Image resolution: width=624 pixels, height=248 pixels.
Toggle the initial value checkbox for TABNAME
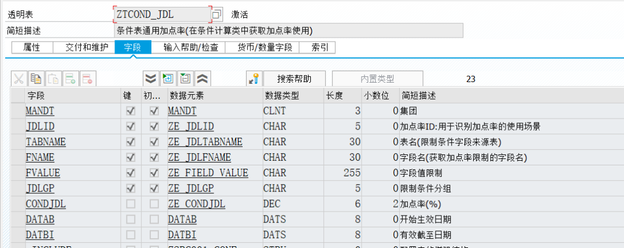[154, 142]
